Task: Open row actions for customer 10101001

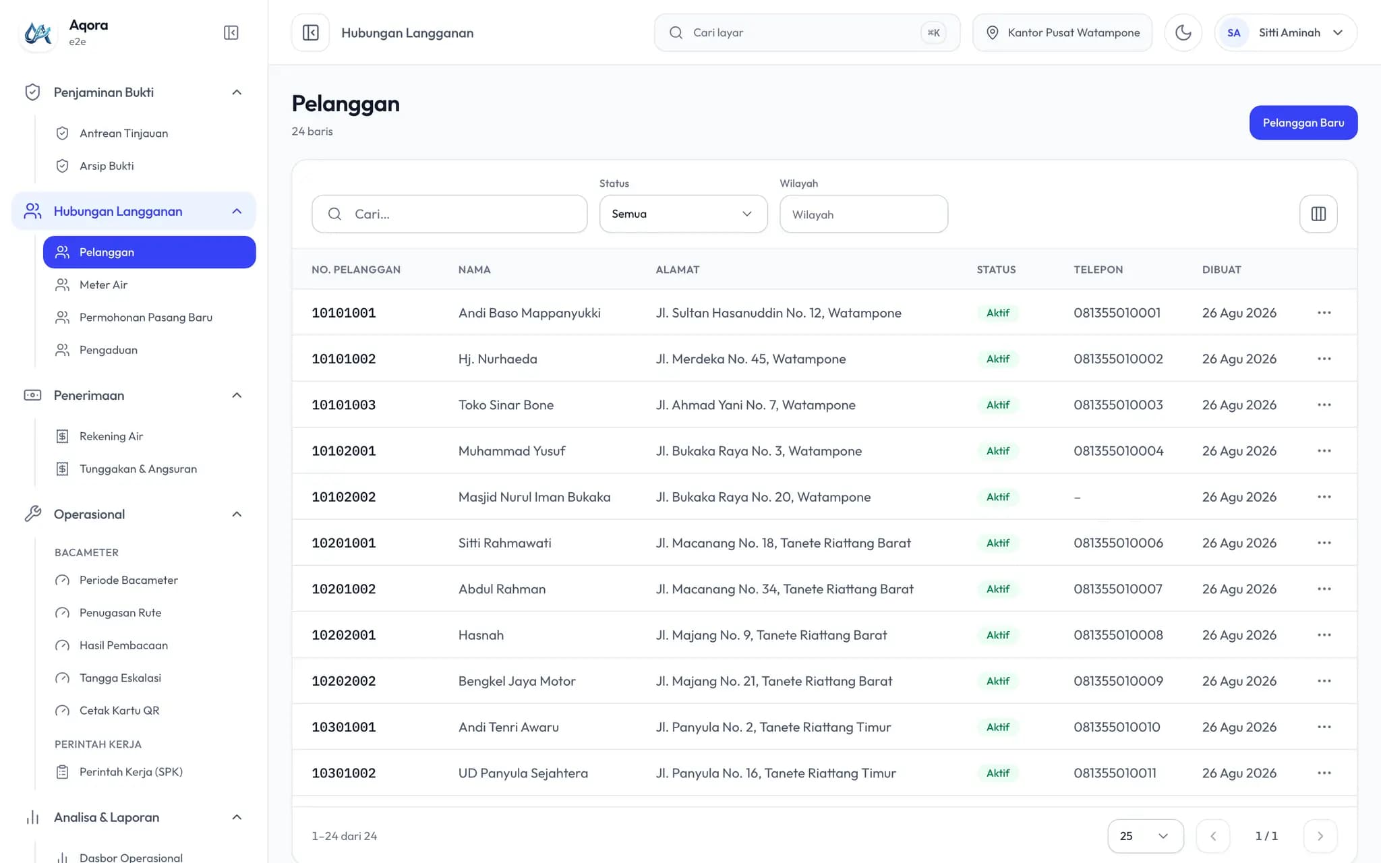Action: [x=1324, y=313]
